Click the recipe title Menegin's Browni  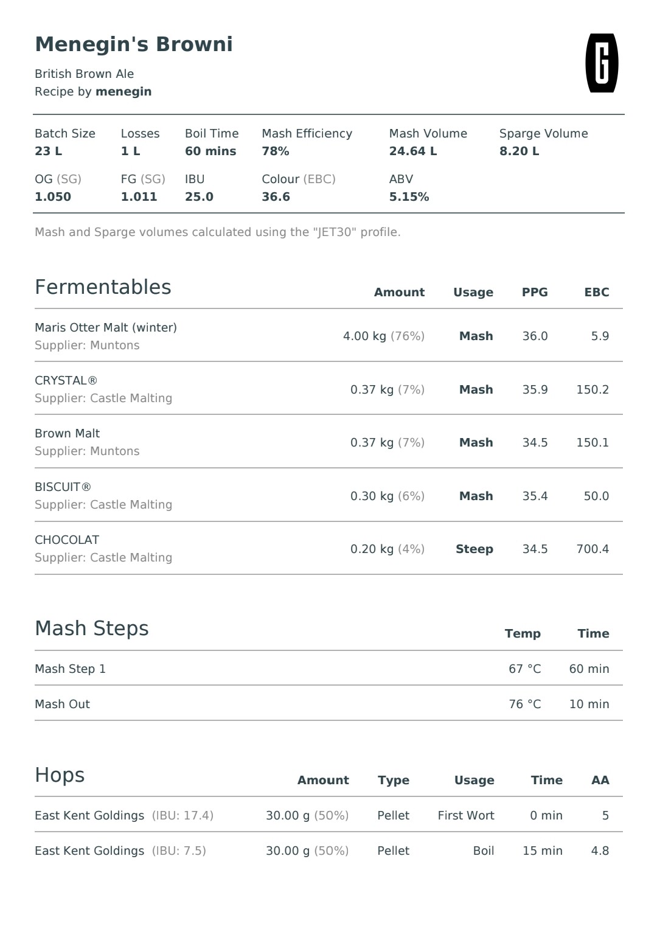[134, 44]
